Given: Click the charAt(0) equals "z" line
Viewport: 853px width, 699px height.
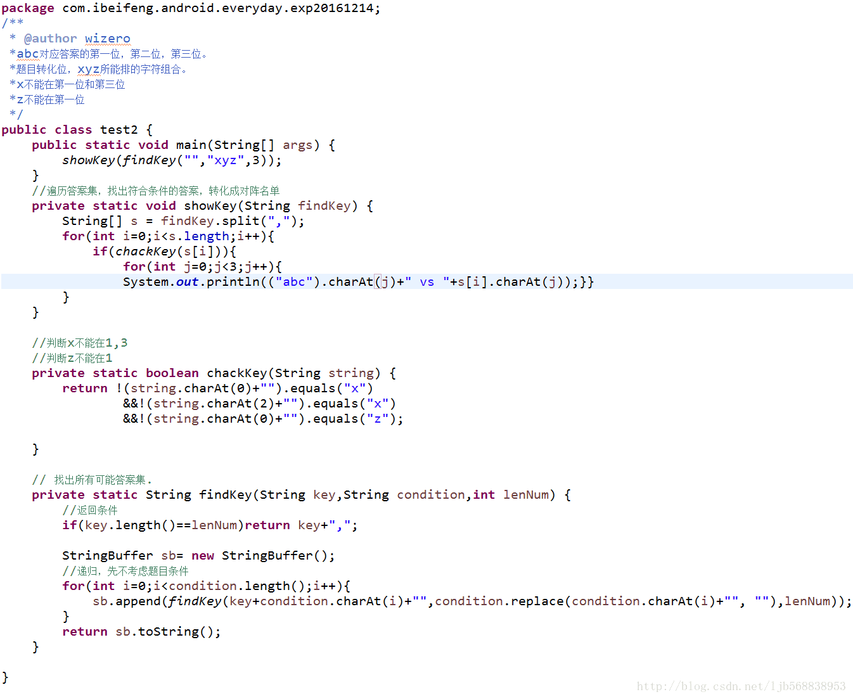Looking at the screenshot, I should (x=264, y=419).
